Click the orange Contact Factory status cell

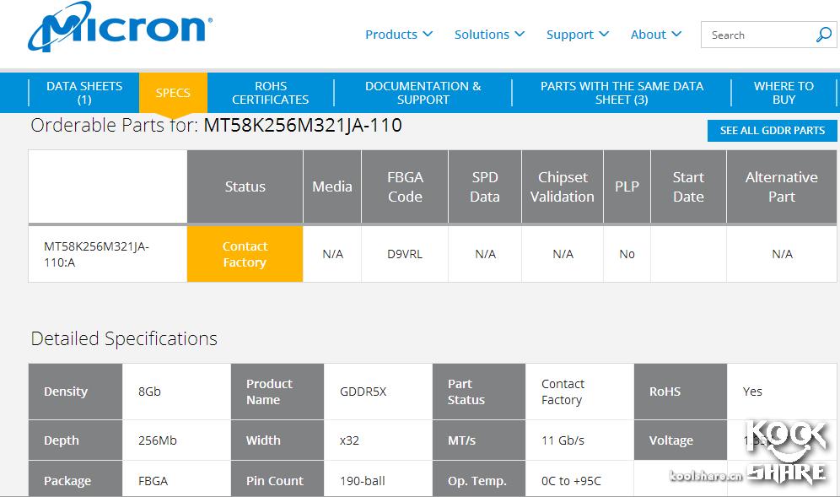pyautogui.click(x=245, y=254)
